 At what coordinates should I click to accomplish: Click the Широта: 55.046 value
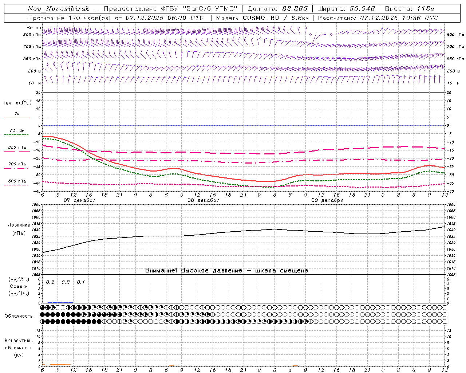click(346, 9)
